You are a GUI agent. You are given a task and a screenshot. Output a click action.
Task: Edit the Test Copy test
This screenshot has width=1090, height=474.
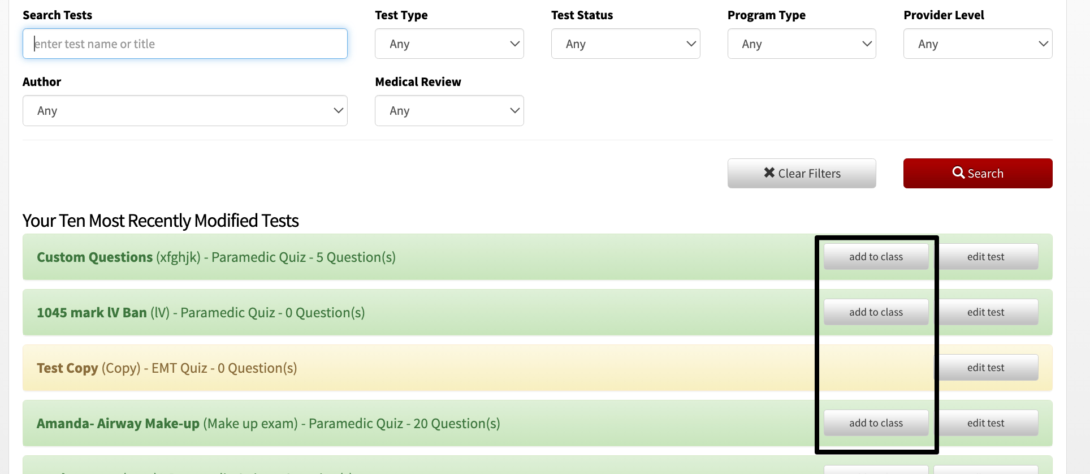(985, 368)
